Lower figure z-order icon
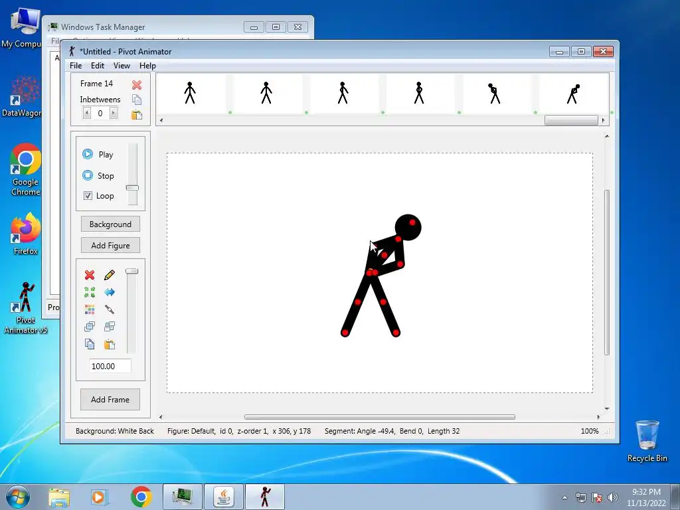The height and width of the screenshot is (510, 680). (x=110, y=327)
